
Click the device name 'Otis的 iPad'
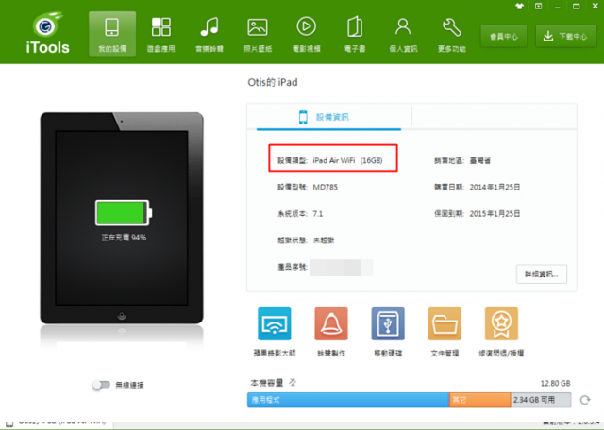coord(273,82)
